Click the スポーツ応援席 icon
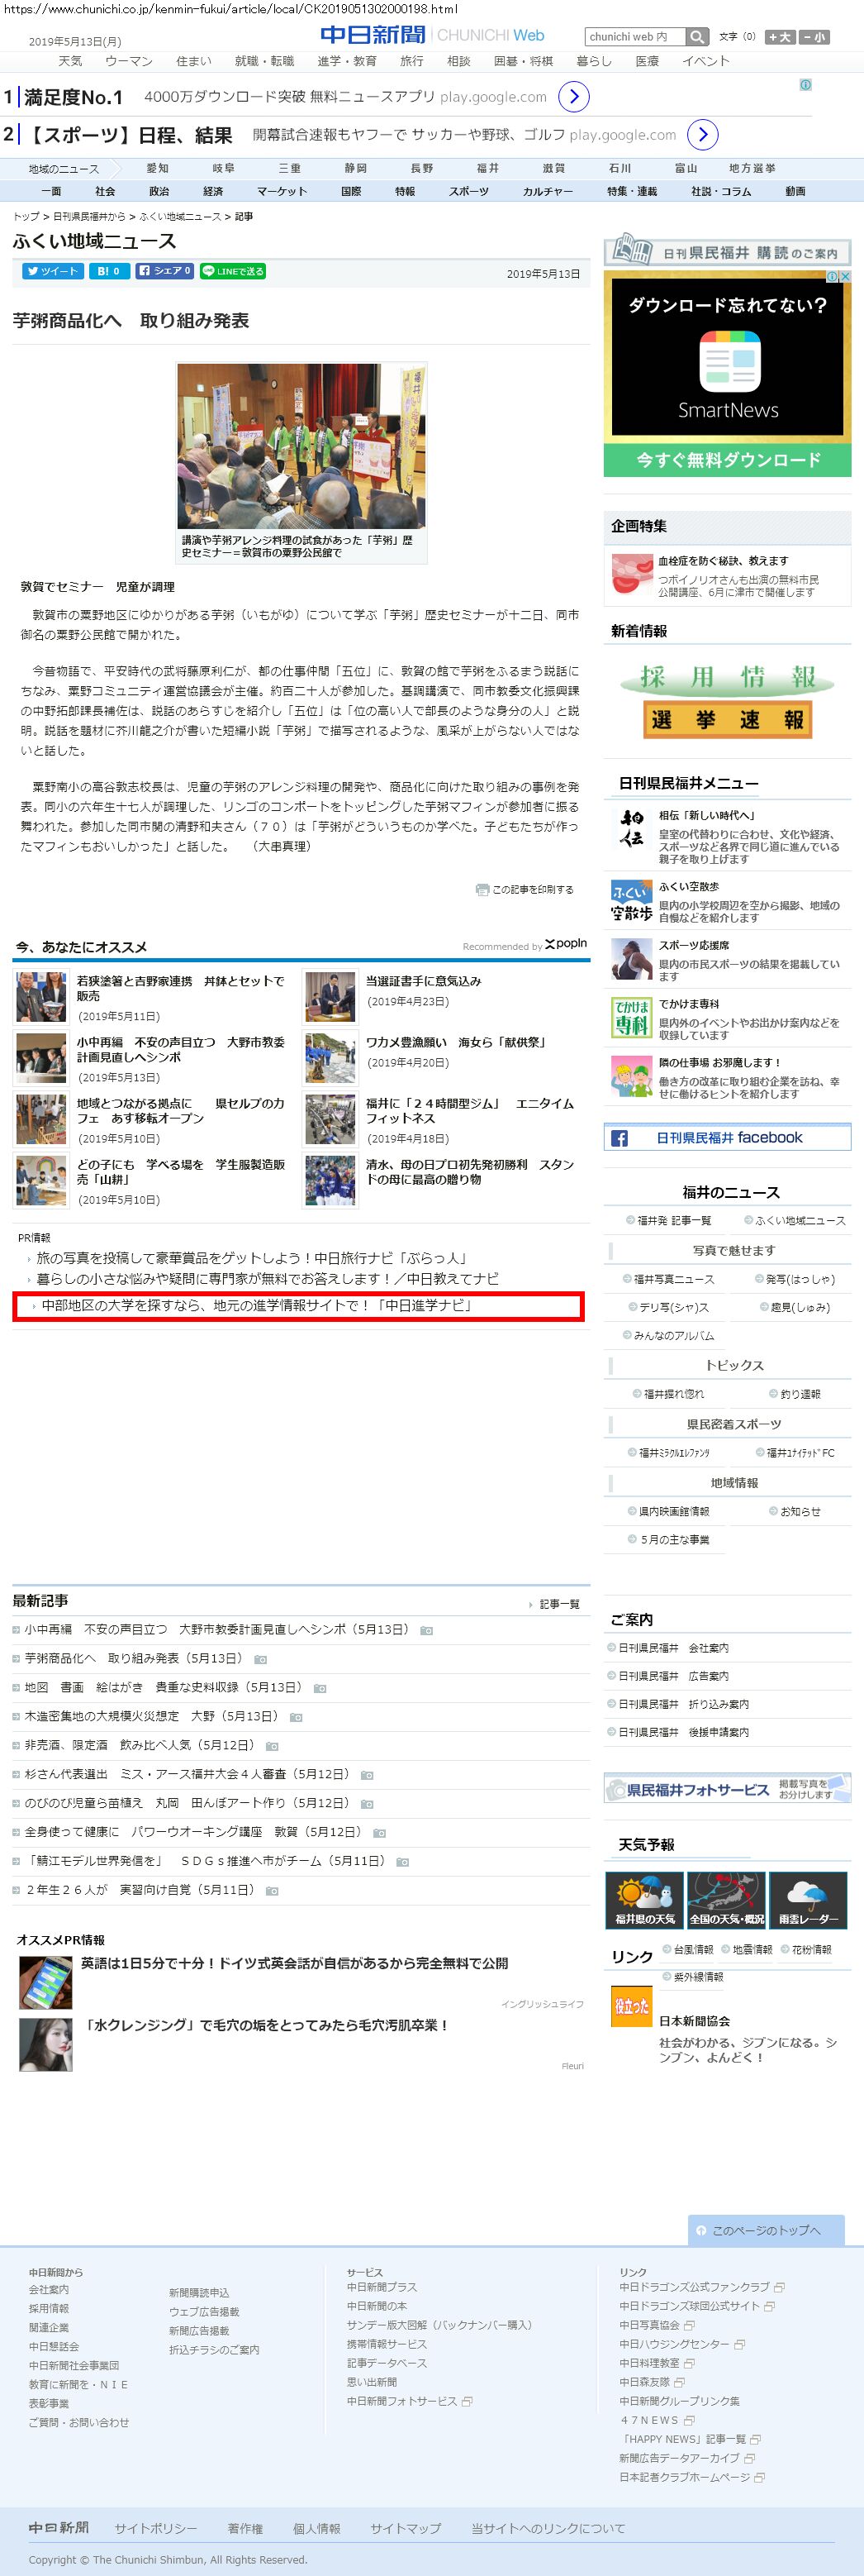Viewport: 864px width, 2576px height. [631, 960]
